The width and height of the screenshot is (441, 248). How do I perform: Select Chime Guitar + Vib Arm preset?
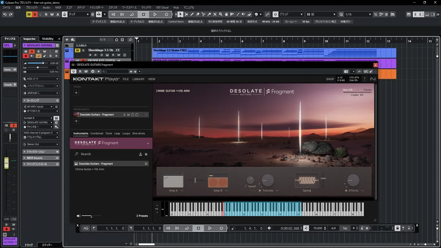pos(90,169)
